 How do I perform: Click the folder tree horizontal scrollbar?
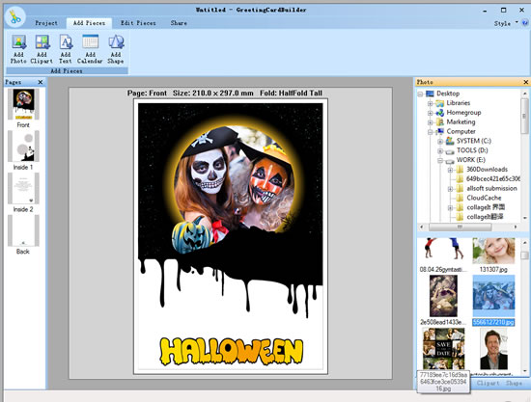click(x=461, y=227)
